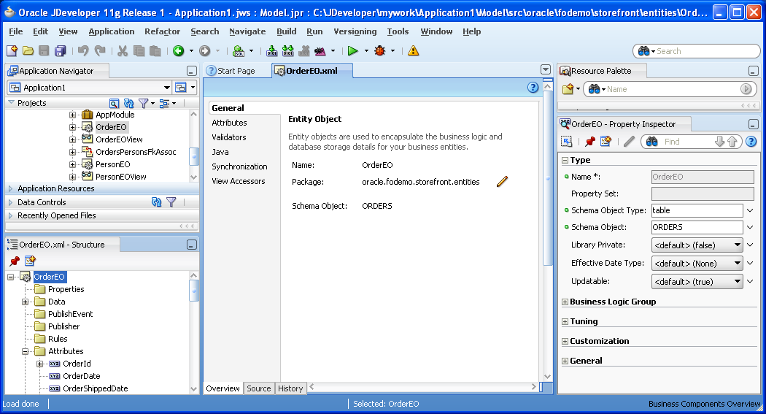Click the red Debug bug icon
The width and height of the screenshot is (766, 414).
click(x=379, y=51)
